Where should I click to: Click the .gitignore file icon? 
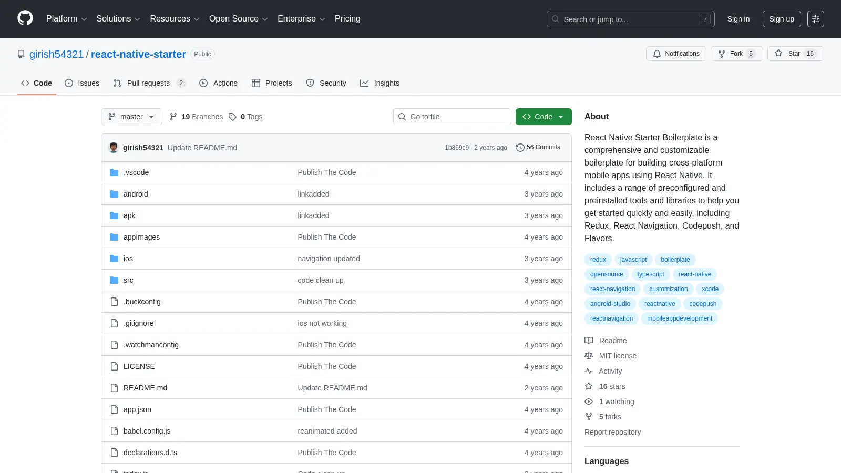(114, 323)
